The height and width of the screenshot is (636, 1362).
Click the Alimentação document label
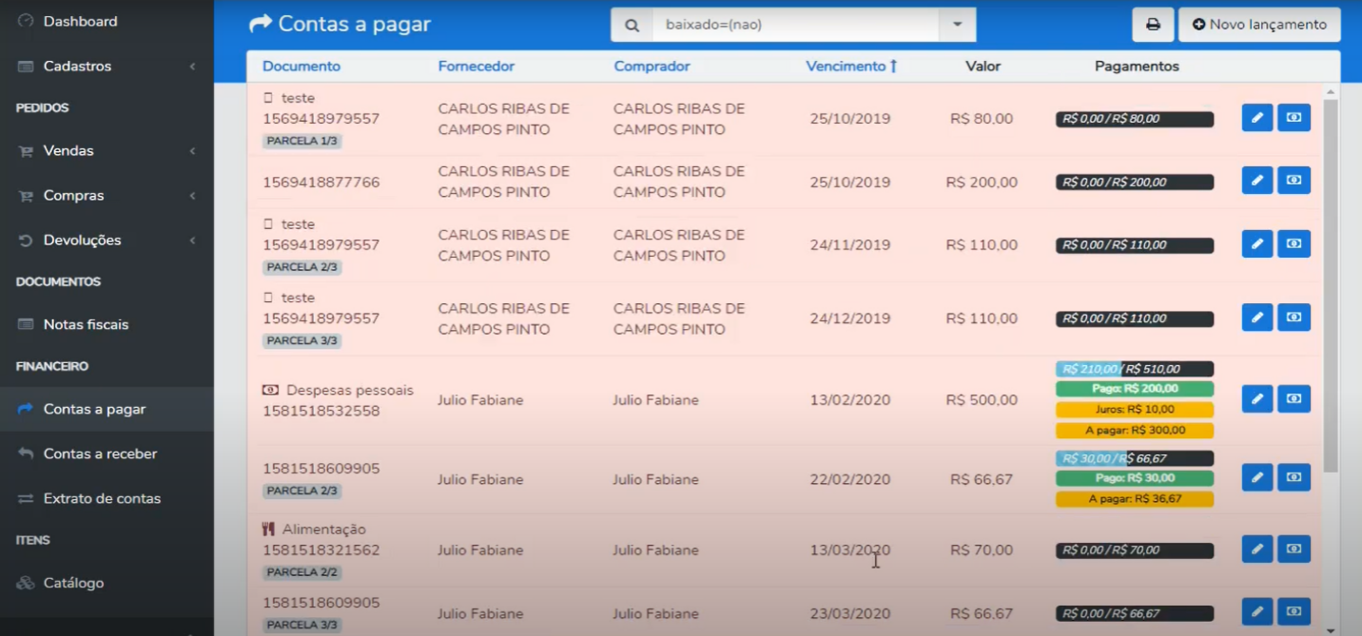323,530
